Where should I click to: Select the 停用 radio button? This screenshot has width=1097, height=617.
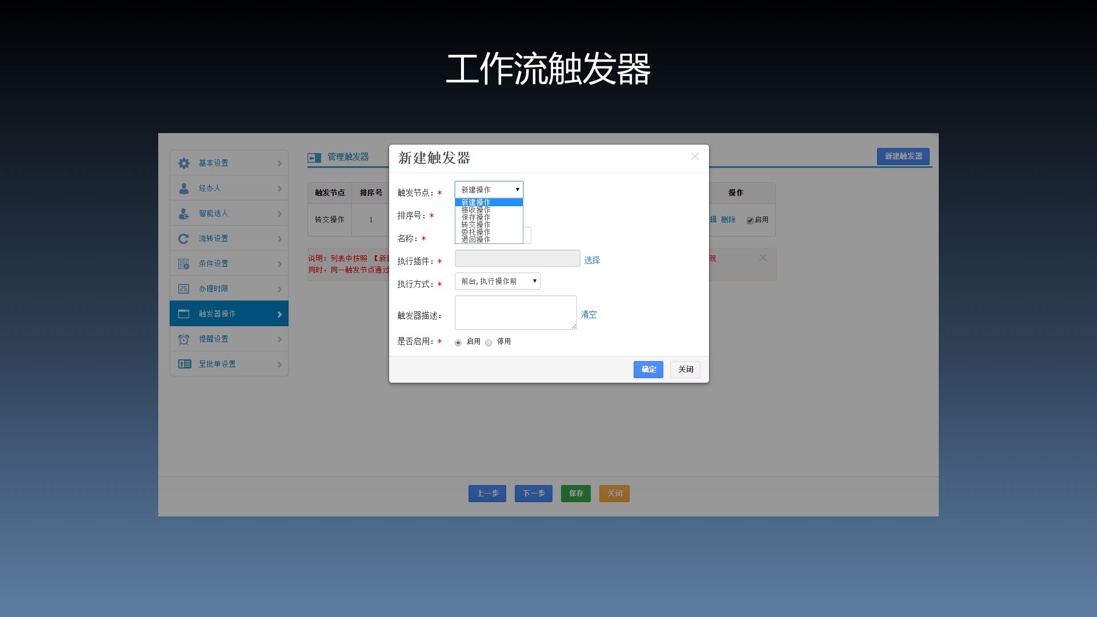coord(489,343)
